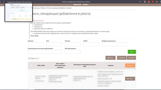Select the checkbox of the found record row

[x=31, y=78]
